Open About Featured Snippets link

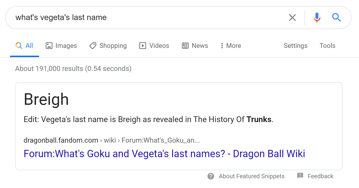point(251,176)
